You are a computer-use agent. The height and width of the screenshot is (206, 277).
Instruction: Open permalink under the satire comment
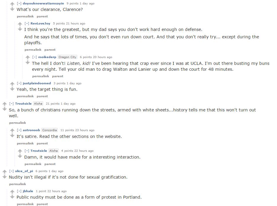(25, 143)
